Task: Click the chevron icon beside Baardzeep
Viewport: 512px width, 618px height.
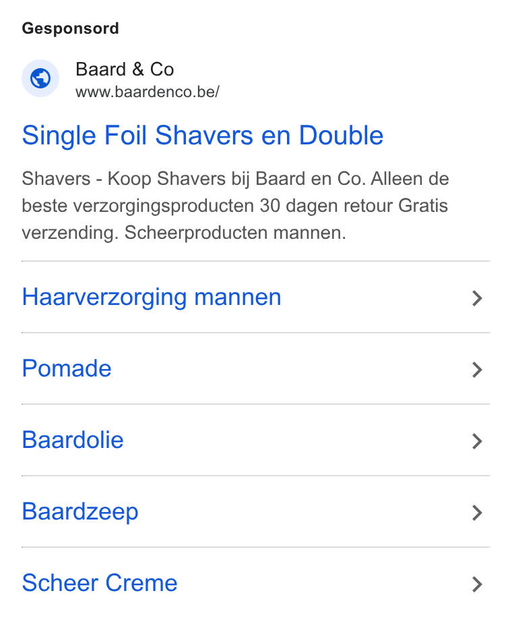Action: click(477, 513)
